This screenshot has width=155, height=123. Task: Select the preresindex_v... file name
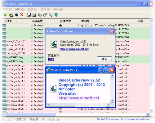click(x=17, y=65)
